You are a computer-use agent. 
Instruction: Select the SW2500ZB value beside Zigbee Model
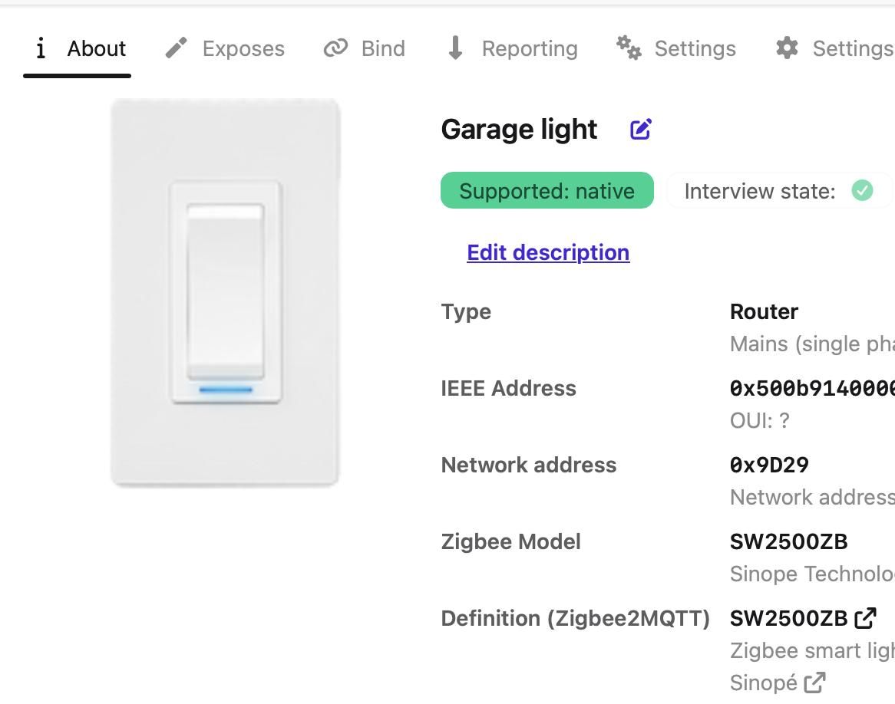(789, 541)
